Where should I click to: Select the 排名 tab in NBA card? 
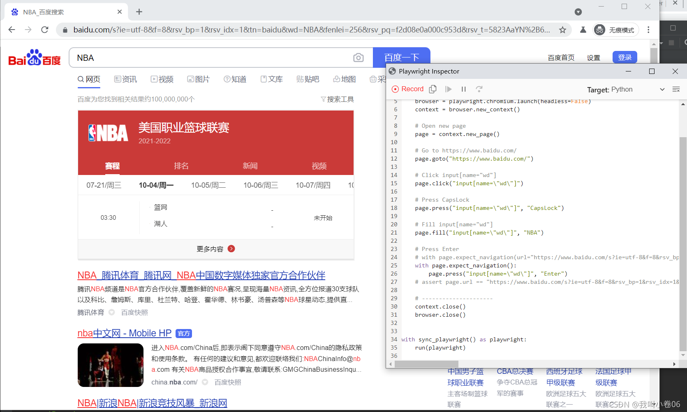[x=181, y=166]
